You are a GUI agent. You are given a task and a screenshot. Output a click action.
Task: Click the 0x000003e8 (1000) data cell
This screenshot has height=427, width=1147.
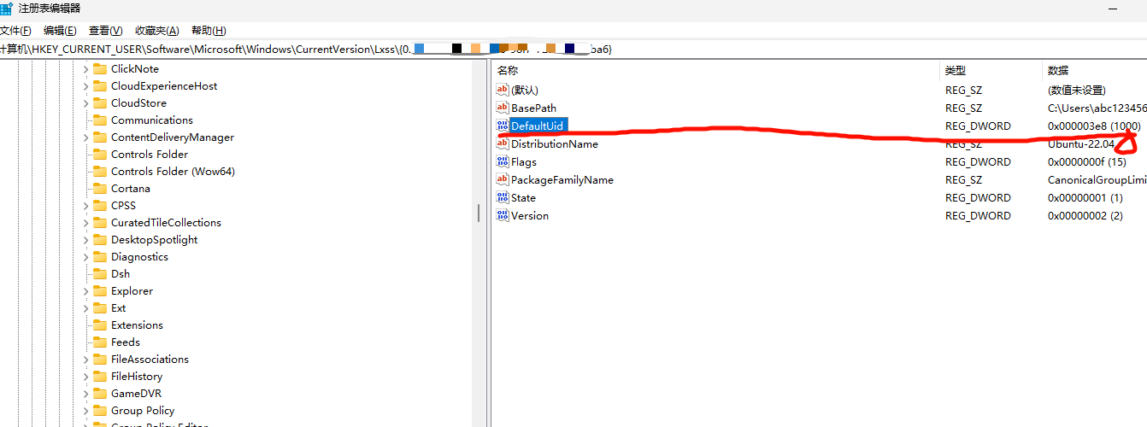(1094, 126)
